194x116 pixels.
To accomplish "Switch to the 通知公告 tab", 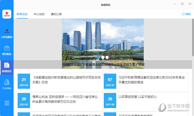I will click(x=56, y=14).
